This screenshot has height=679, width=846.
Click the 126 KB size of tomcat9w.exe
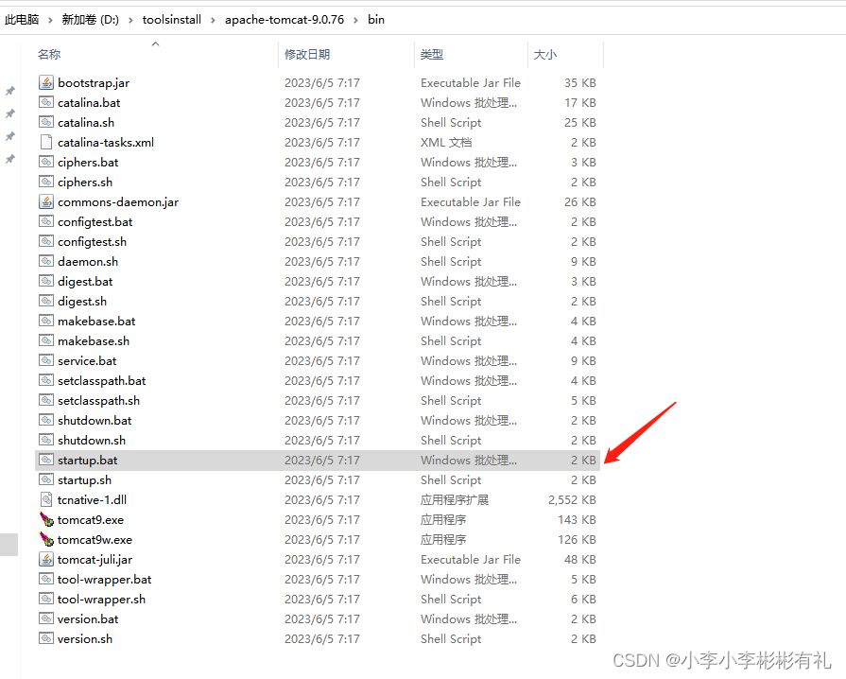click(x=577, y=539)
